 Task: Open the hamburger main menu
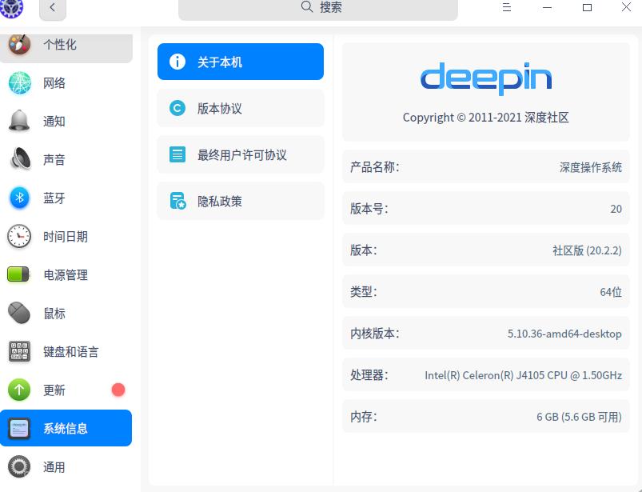click(x=506, y=7)
